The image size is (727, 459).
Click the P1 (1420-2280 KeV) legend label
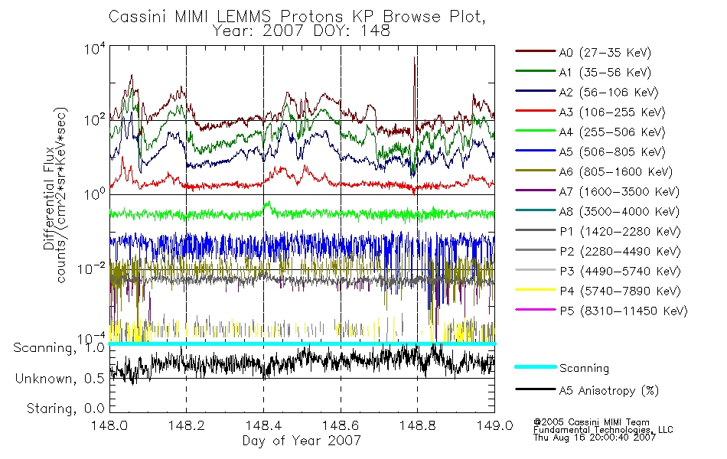tap(620, 231)
